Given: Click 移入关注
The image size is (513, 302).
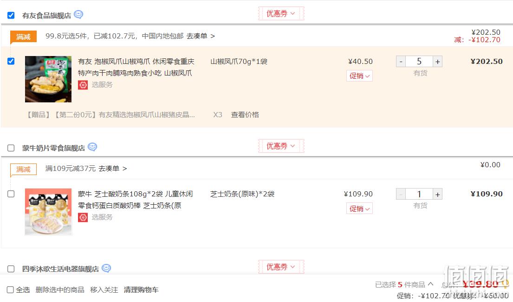Looking at the screenshot, I should [x=104, y=290].
